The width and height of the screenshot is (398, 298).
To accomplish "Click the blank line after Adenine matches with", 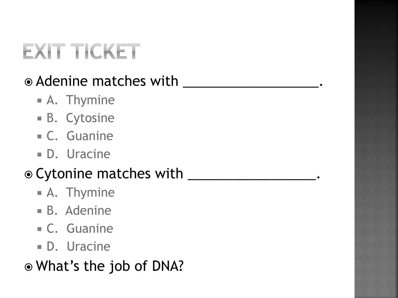I will (251, 85).
